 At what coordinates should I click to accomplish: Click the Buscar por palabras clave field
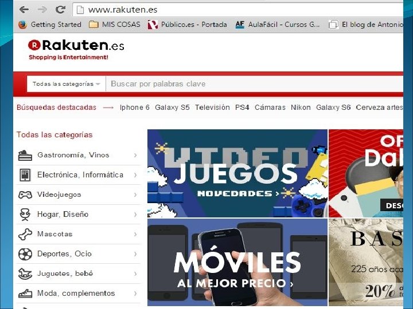255,84
